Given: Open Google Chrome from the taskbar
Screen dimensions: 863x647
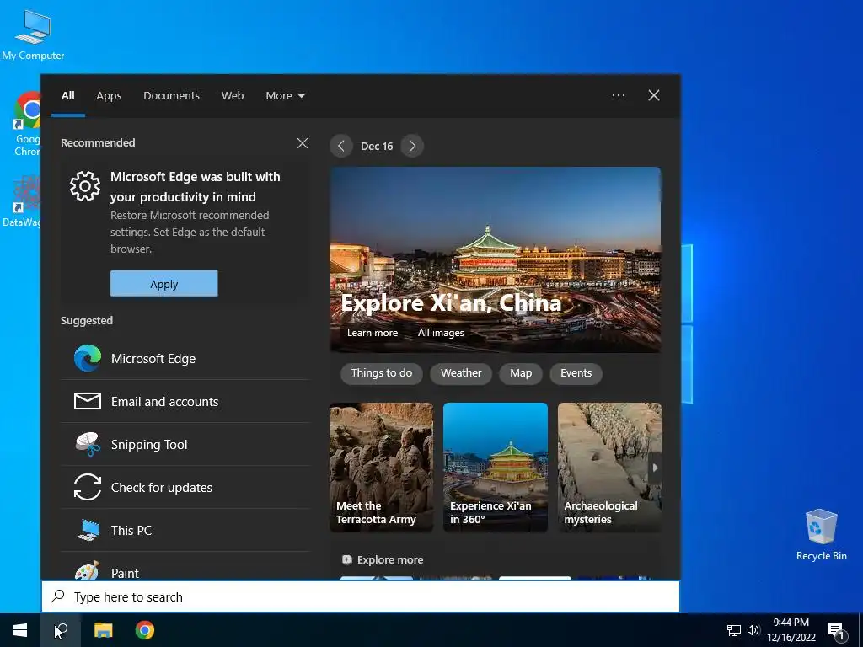Looking at the screenshot, I should point(145,630).
